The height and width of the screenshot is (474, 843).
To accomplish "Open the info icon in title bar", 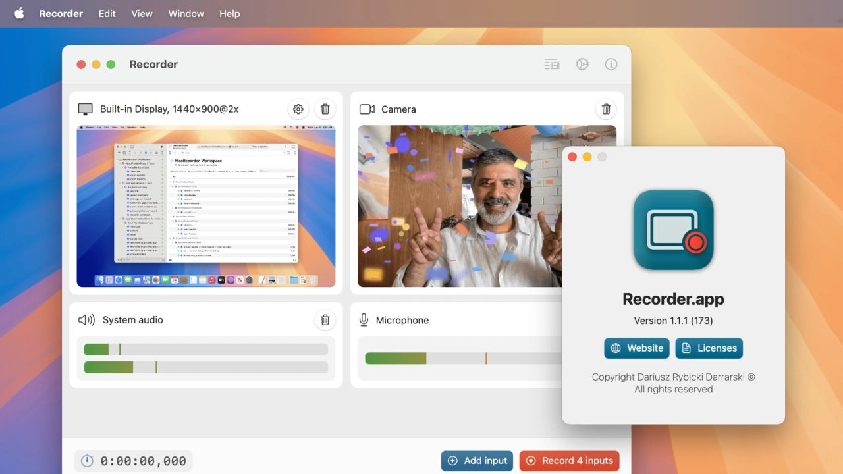I will 611,65.
